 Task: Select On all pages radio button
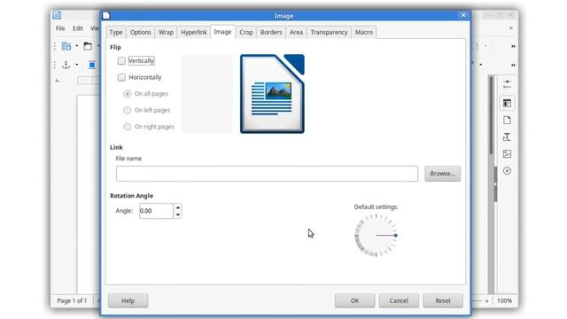pos(128,94)
